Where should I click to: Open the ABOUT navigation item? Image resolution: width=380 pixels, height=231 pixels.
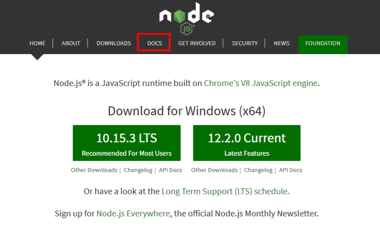click(x=71, y=43)
